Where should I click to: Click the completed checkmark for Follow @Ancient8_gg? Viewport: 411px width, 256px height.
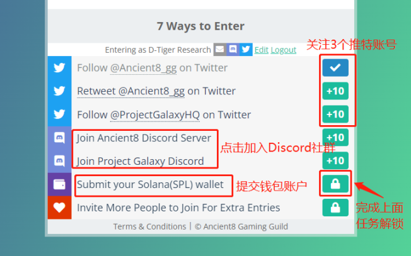pos(335,68)
